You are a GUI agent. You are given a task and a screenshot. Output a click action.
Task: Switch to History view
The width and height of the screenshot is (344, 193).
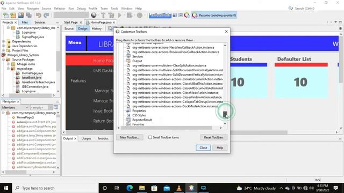(x=97, y=28)
